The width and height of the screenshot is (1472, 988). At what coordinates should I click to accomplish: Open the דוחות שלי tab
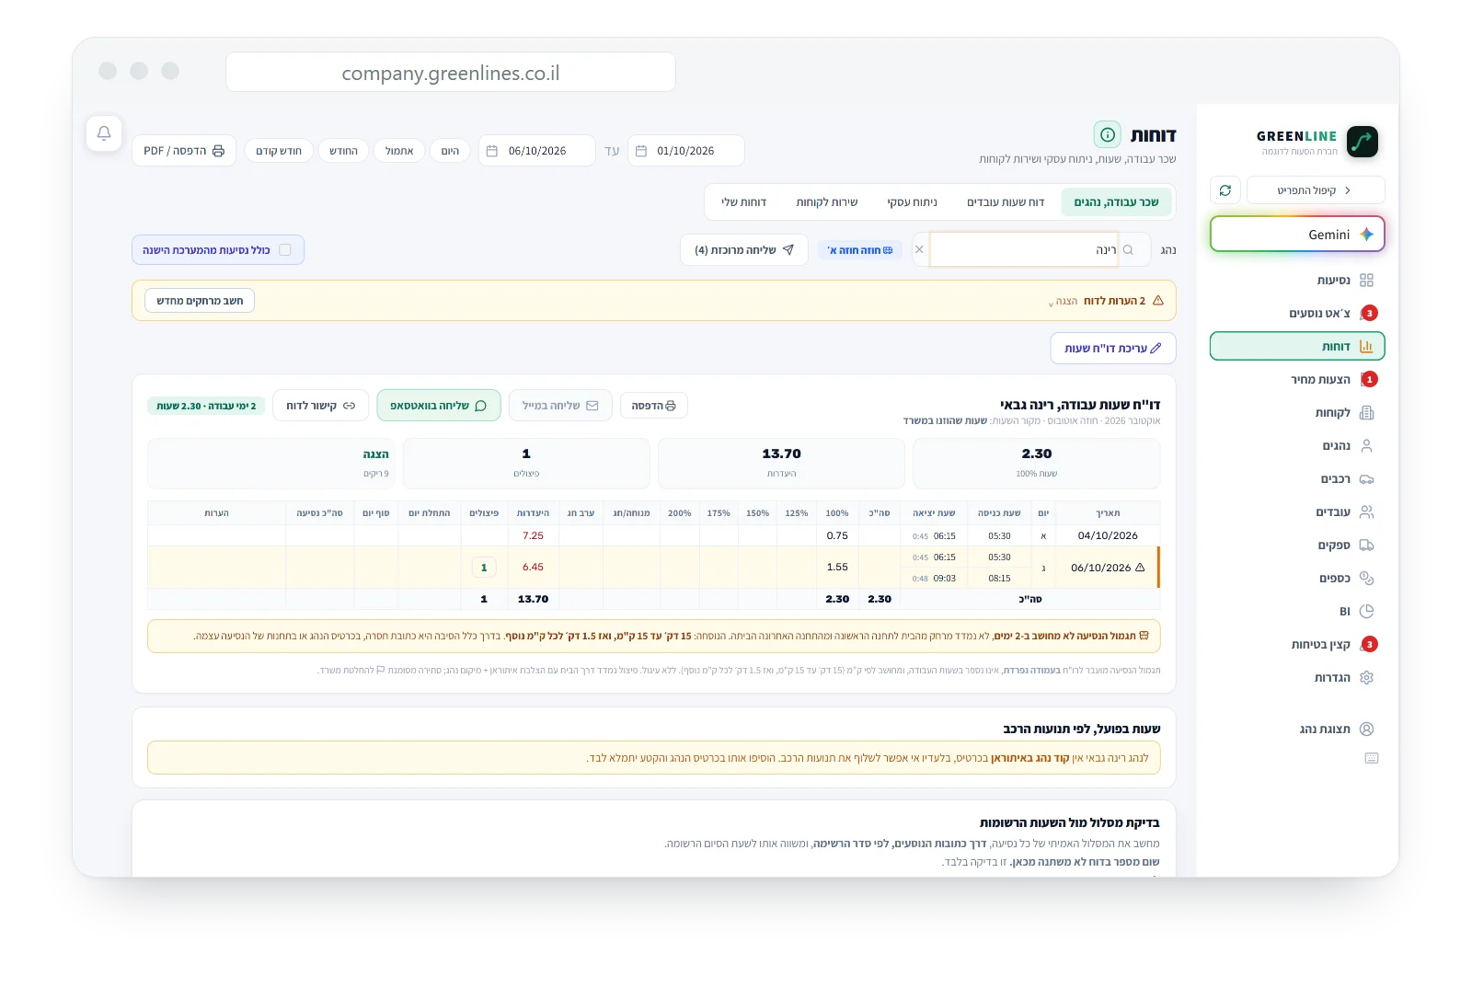[x=743, y=202]
